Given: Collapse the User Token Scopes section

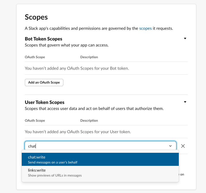Looking at the screenshot, I should 185,102.
